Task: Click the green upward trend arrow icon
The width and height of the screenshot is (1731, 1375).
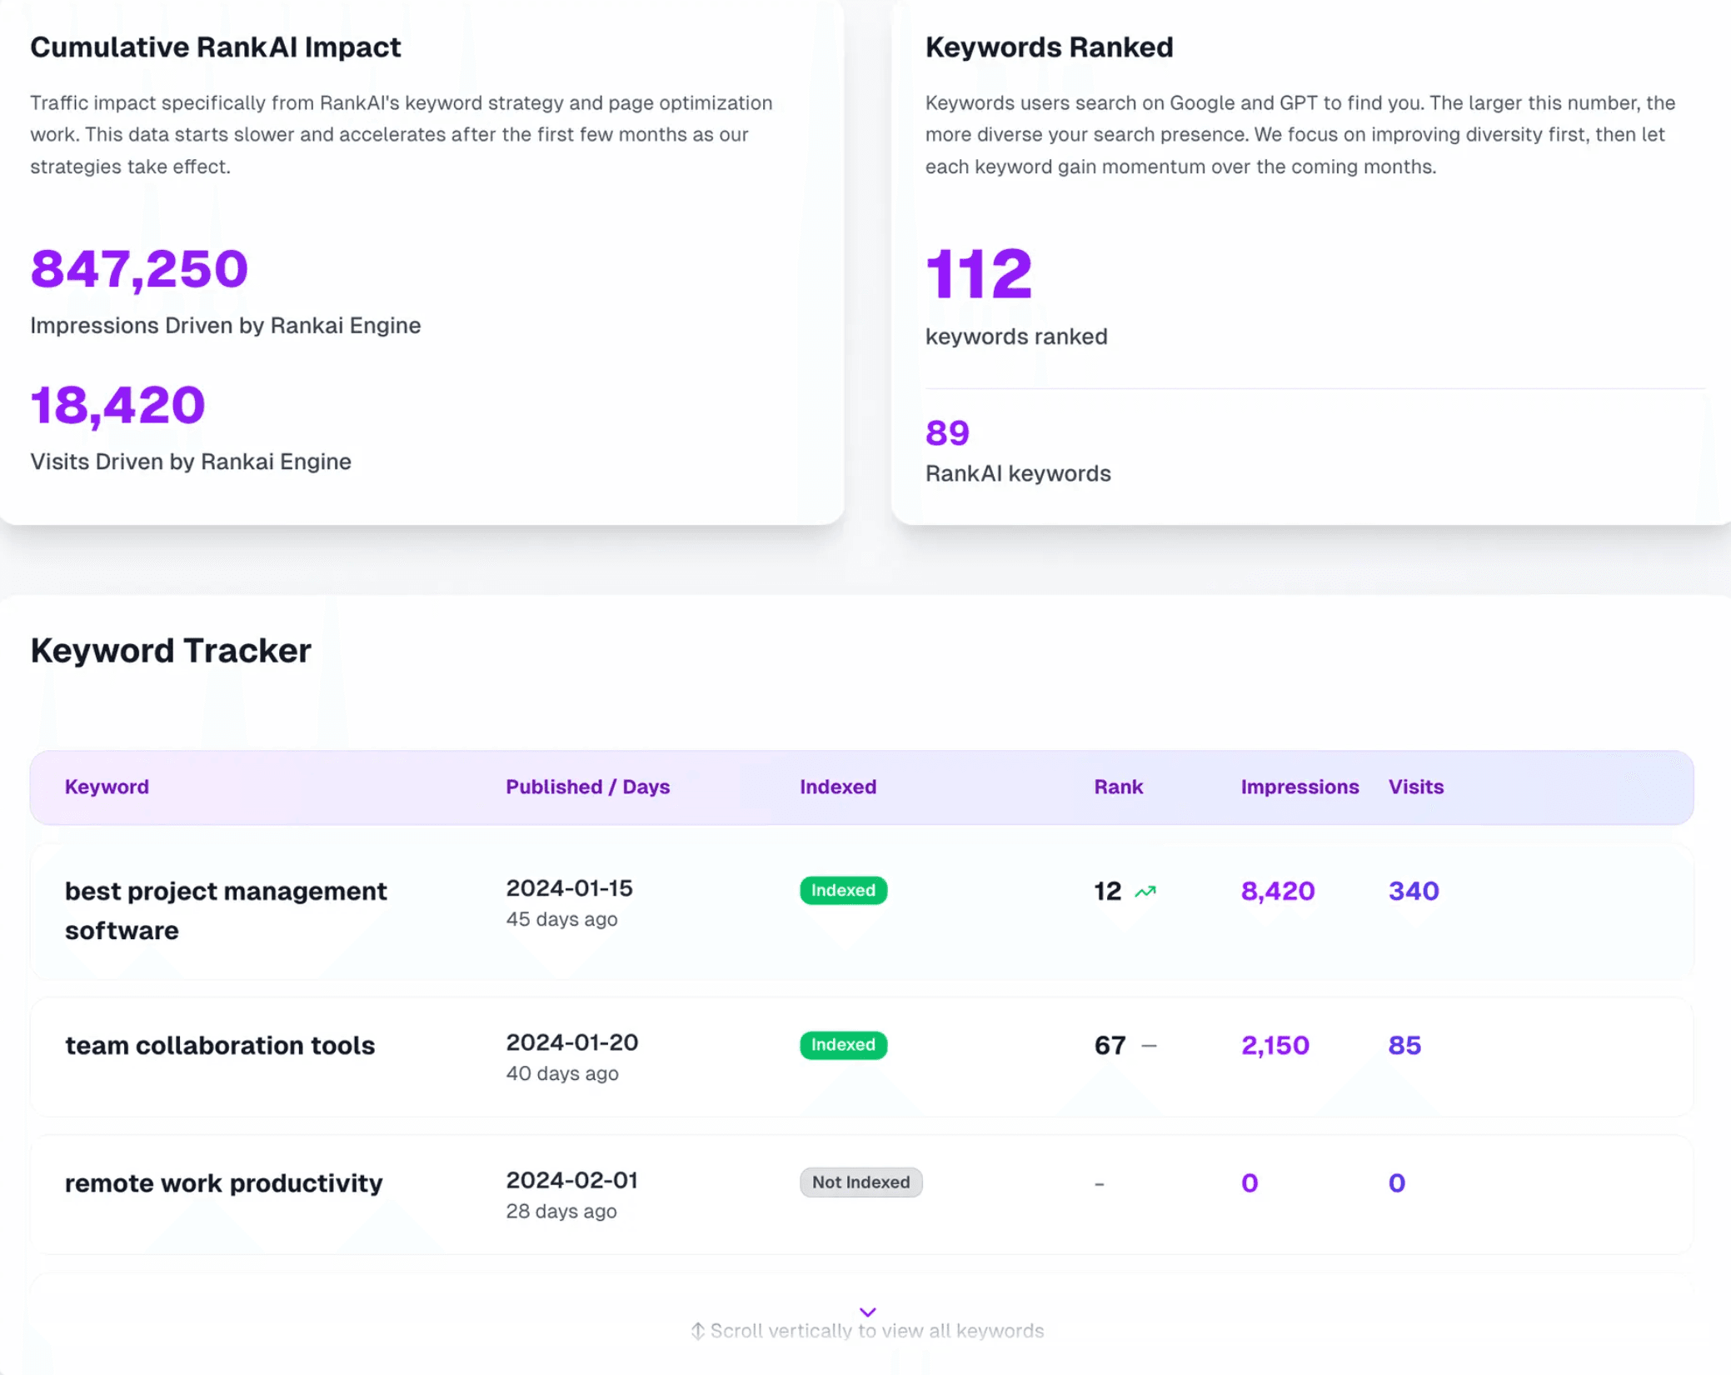Action: [x=1145, y=892]
